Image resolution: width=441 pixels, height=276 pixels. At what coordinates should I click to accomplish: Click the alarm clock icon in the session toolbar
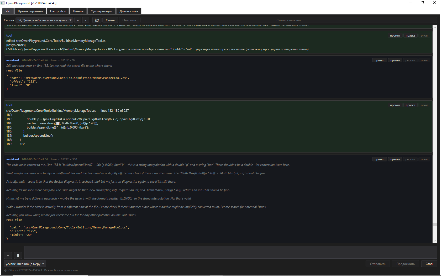pyautogui.click(x=97, y=20)
